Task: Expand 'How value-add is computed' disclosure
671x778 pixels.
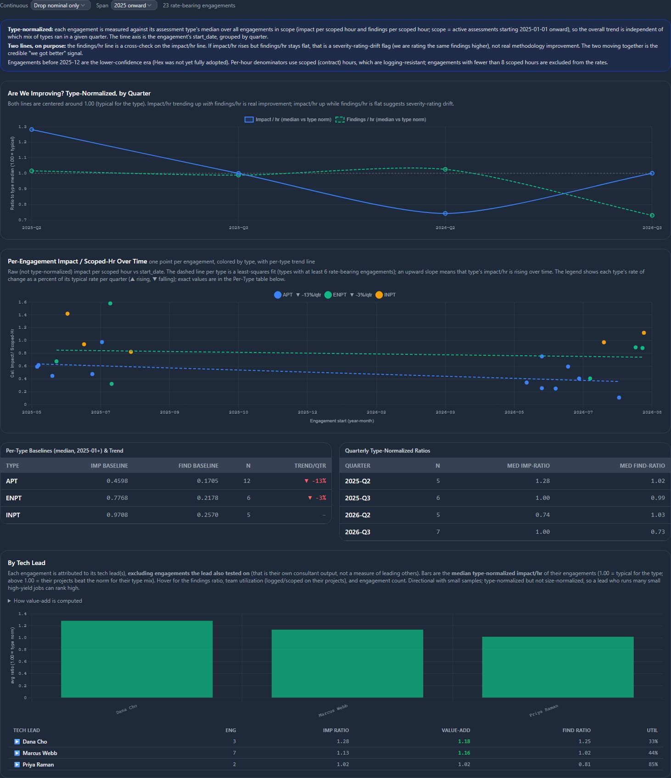Action: tap(45, 601)
